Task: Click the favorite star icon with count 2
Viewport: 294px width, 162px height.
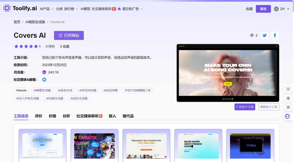Action: (x=252, y=35)
